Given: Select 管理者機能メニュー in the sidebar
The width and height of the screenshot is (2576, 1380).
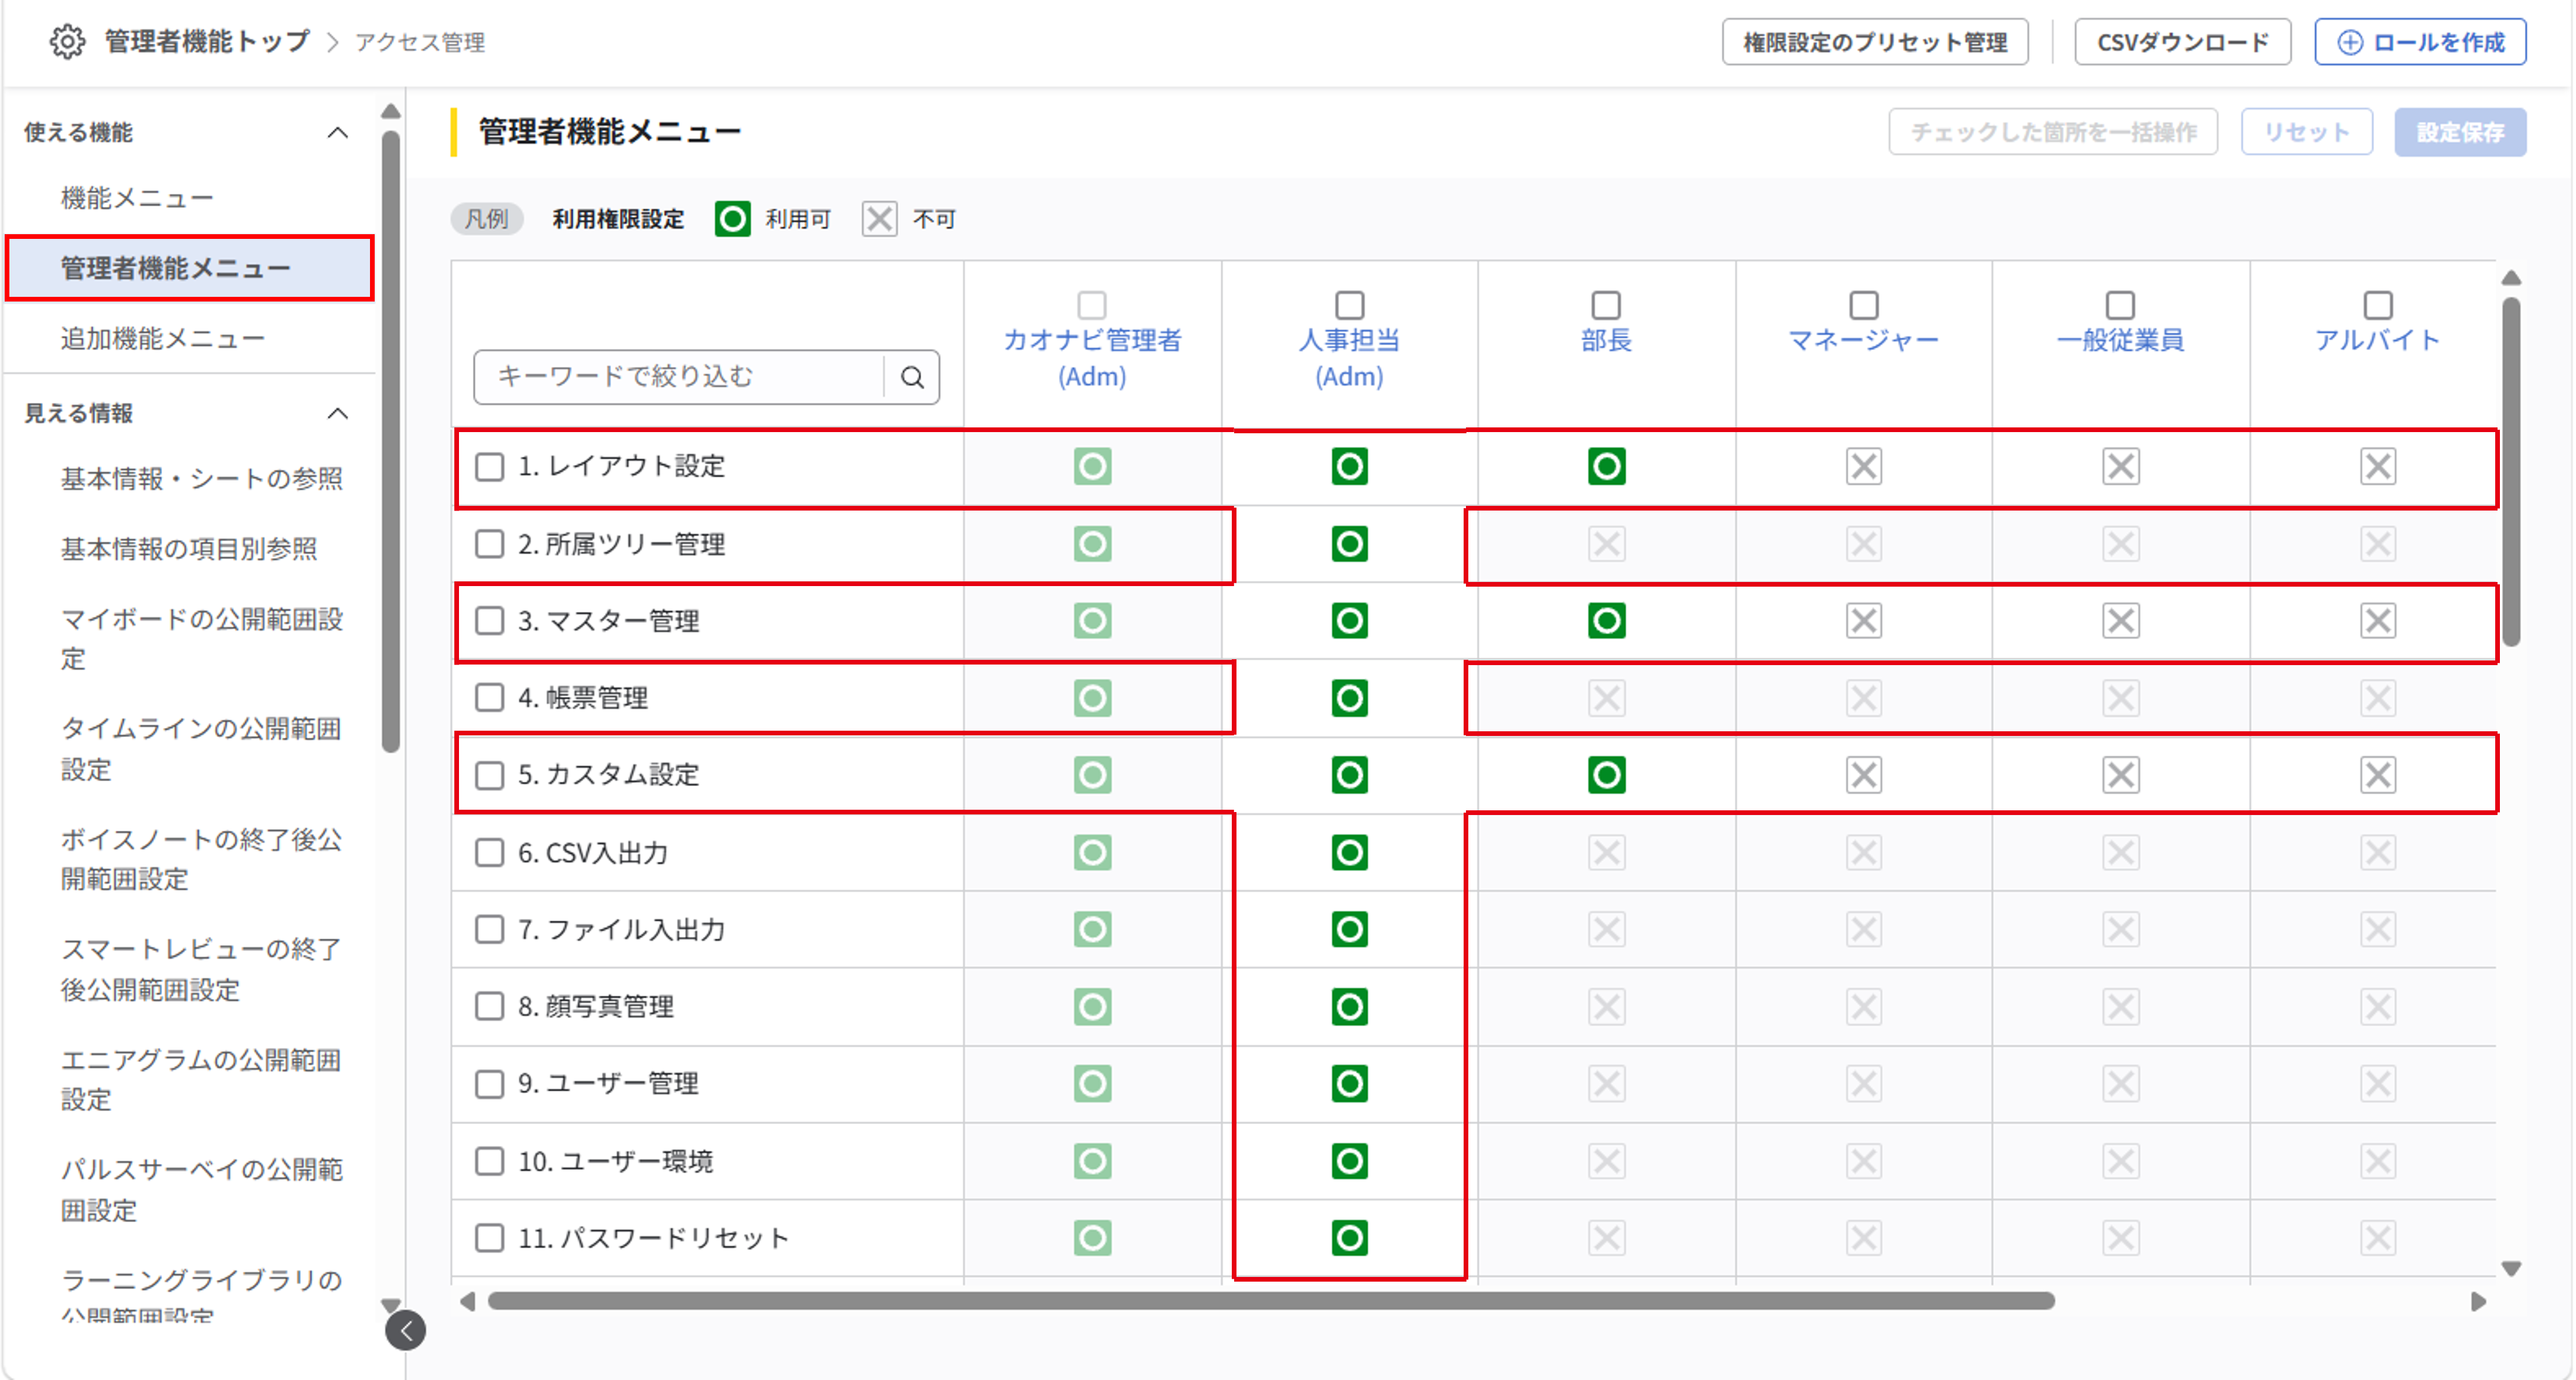Looking at the screenshot, I should click(x=190, y=268).
